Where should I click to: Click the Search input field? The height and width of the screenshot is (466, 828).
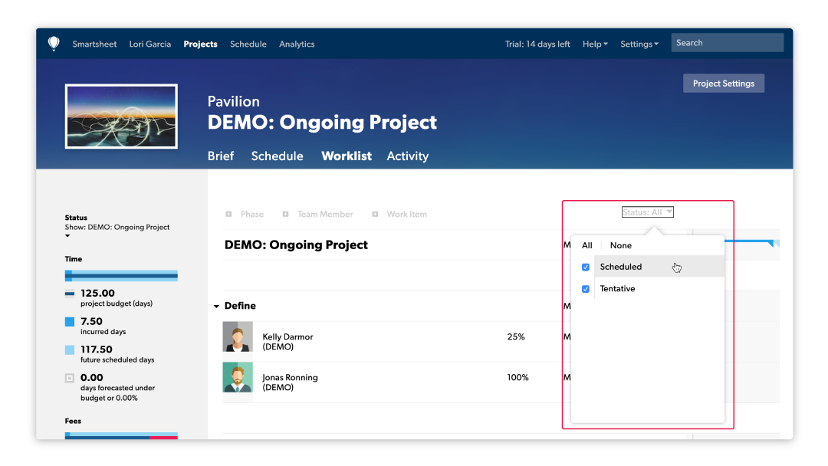point(727,43)
